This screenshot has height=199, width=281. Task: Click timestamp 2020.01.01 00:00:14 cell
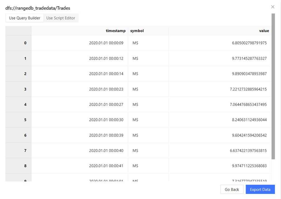tap(106, 74)
